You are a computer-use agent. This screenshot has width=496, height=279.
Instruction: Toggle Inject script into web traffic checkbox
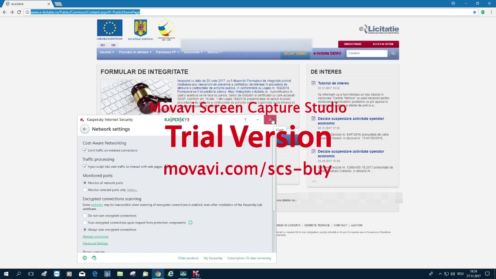click(x=84, y=167)
